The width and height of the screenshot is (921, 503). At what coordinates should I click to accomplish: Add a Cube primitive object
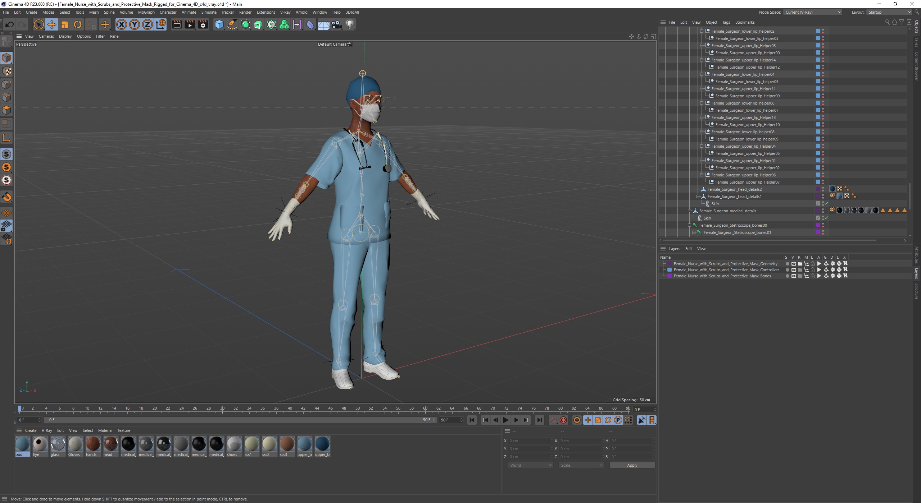219,24
